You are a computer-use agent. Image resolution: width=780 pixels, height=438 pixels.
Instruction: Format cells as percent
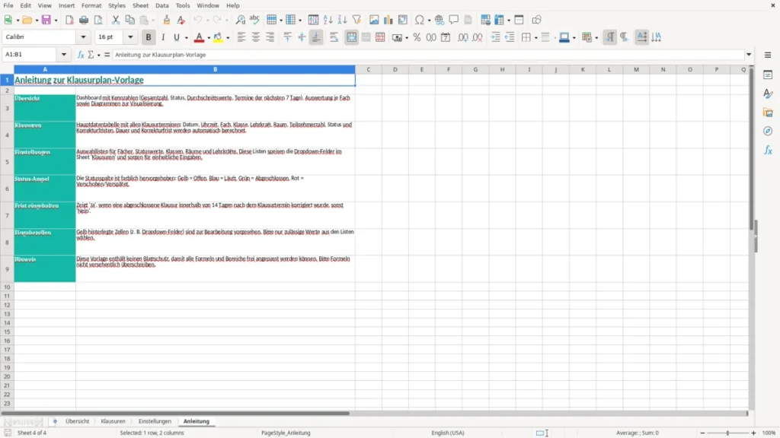tap(417, 37)
